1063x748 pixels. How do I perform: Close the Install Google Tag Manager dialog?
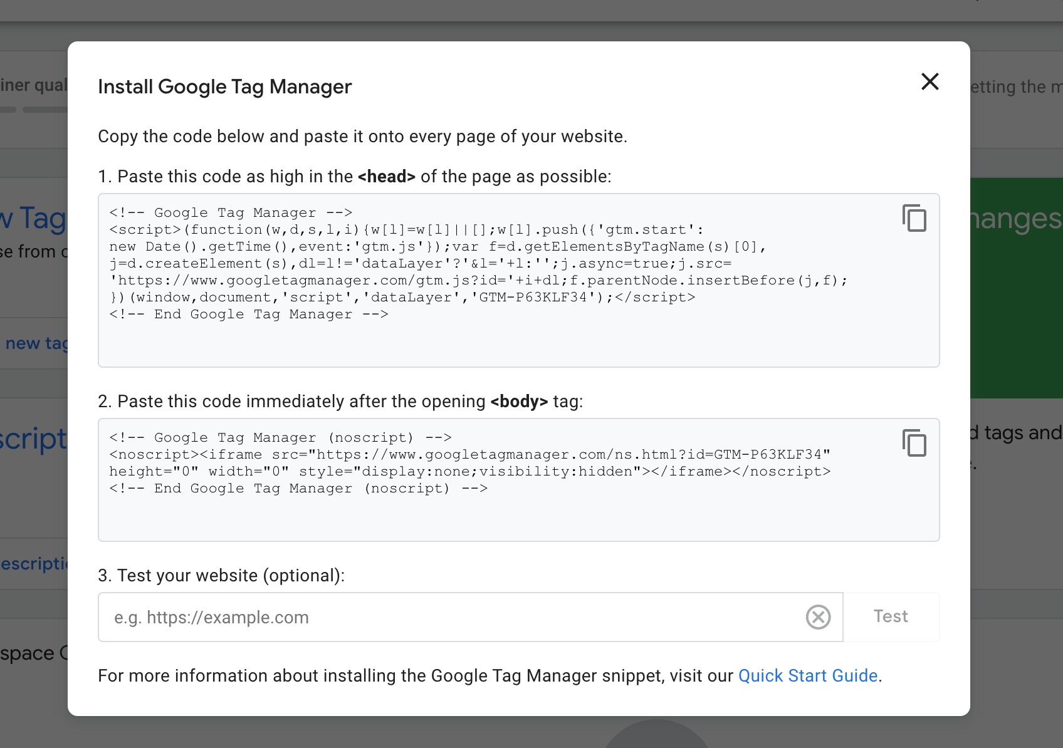click(930, 81)
